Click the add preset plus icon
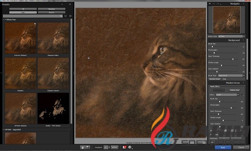Viewport: 251px width, 151px height. tap(62, 4)
